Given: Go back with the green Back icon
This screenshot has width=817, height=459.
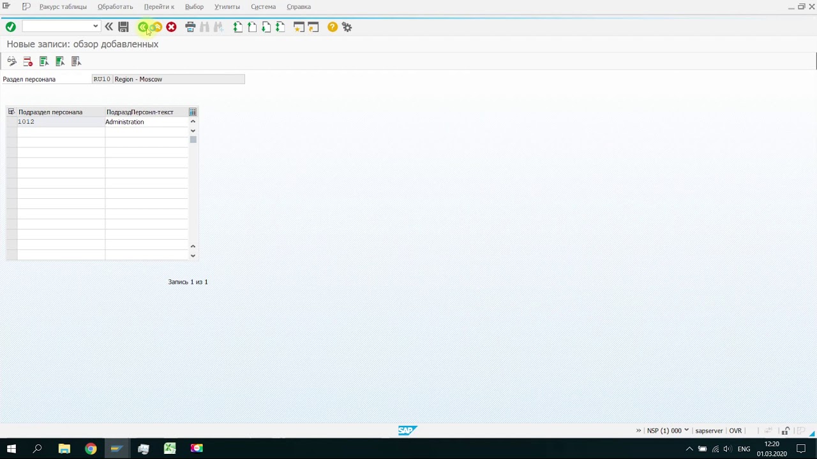Looking at the screenshot, I should [142, 27].
